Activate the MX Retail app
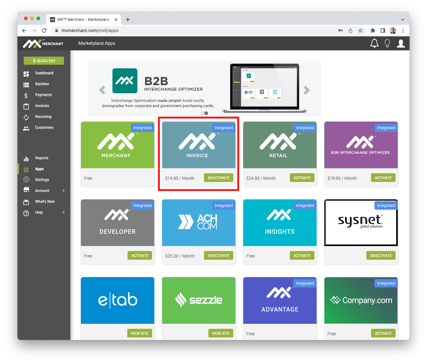427x363 pixels. coord(302,178)
